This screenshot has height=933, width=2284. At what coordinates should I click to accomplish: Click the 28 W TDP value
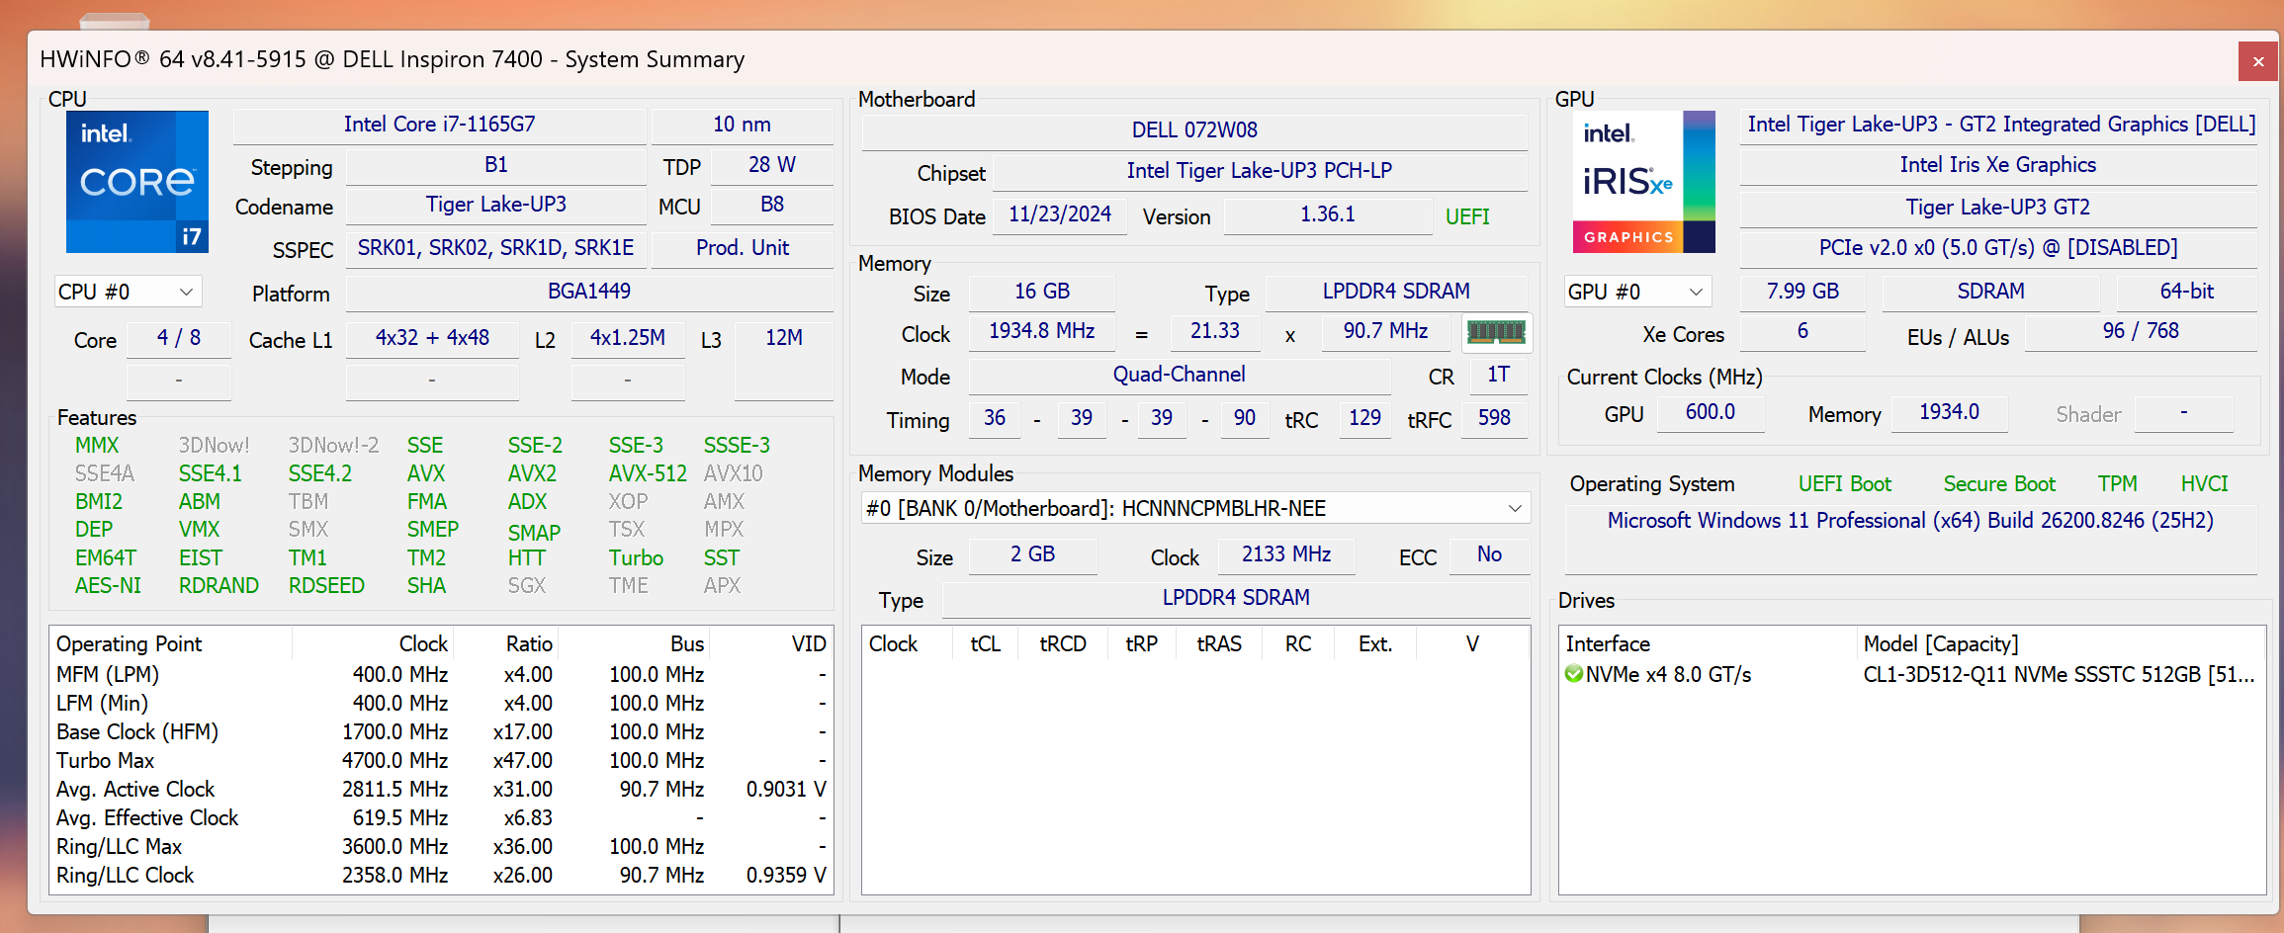point(772,165)
